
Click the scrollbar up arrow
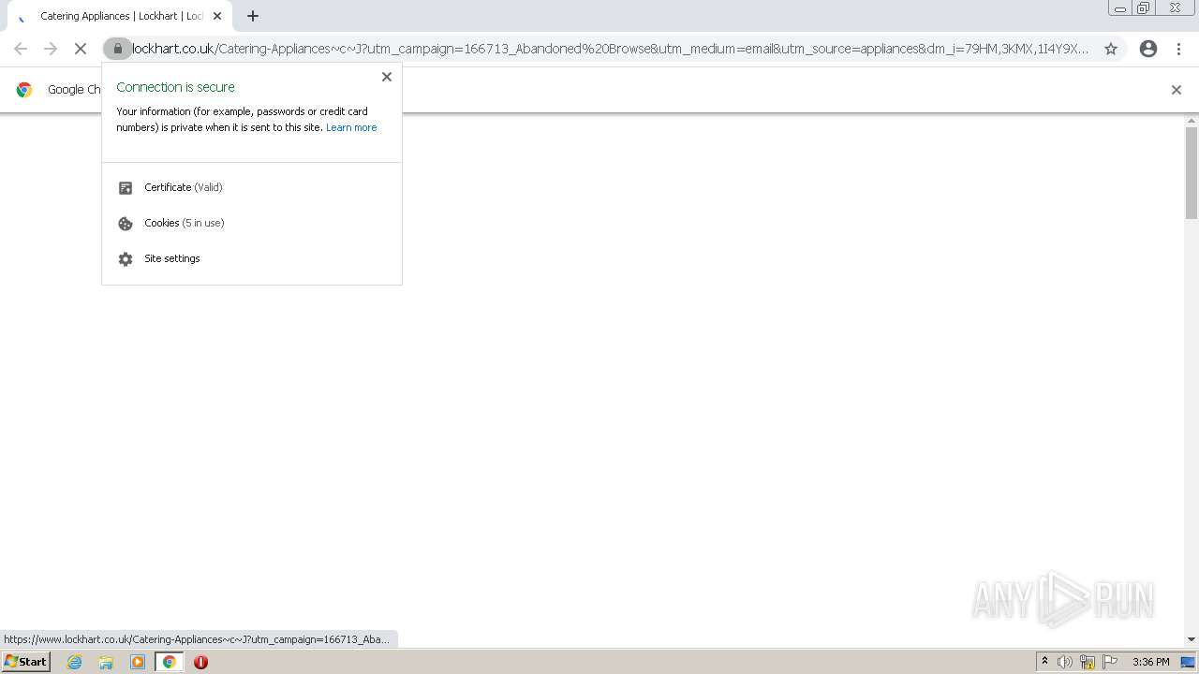click(x=1192, y=121)
